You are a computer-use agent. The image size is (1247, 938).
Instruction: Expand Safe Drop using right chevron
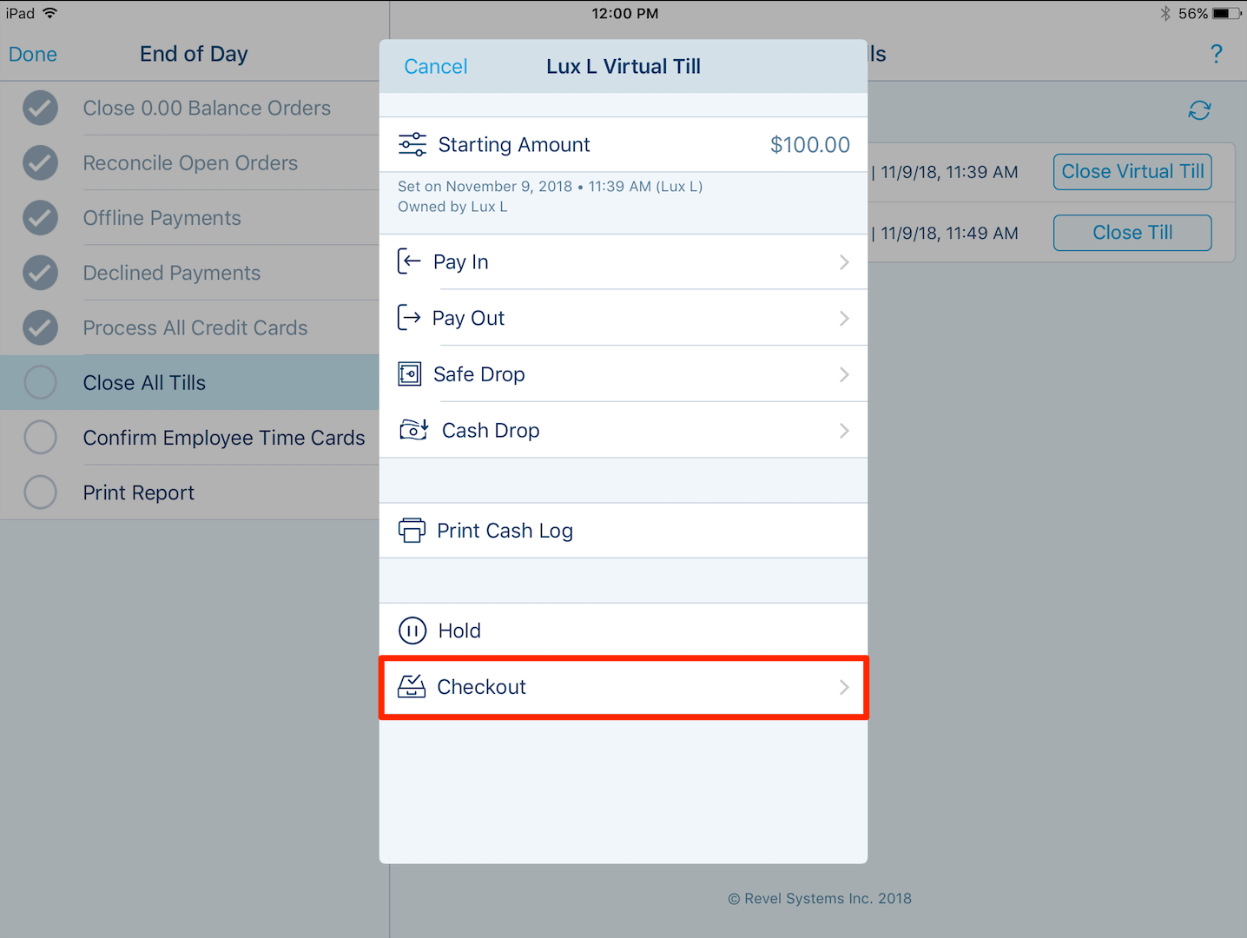point(844,374)
